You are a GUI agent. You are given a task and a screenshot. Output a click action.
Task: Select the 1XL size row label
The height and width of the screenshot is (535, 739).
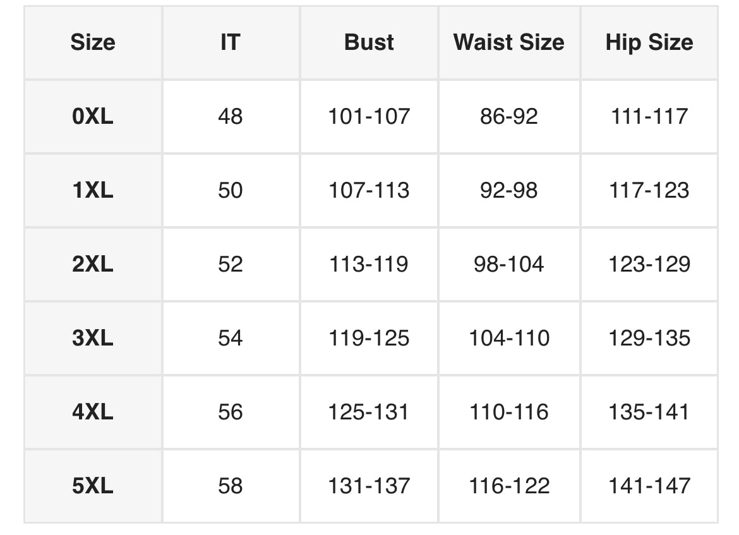93,190
